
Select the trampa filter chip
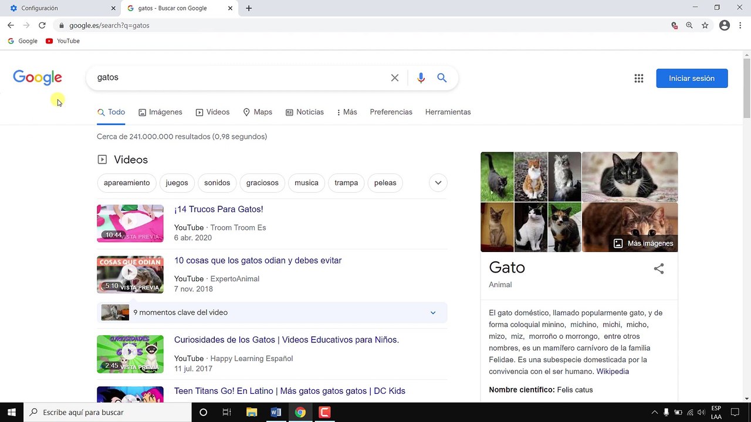(346, 183)
